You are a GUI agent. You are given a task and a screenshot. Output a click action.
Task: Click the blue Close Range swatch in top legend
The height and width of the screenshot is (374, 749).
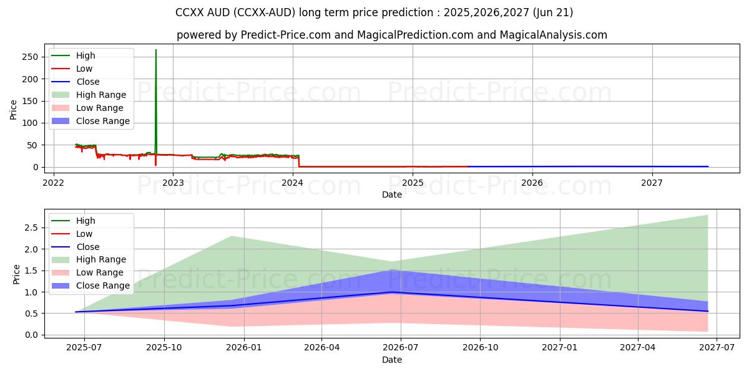pyautogui.click(x=62, y=121)
